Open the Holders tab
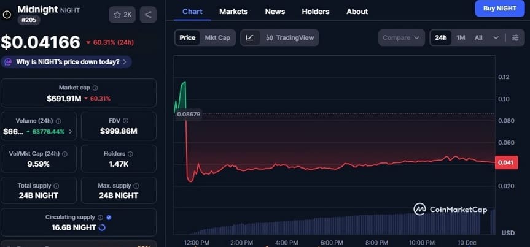This screenshot has height=247, width=530. coord(316,12)
